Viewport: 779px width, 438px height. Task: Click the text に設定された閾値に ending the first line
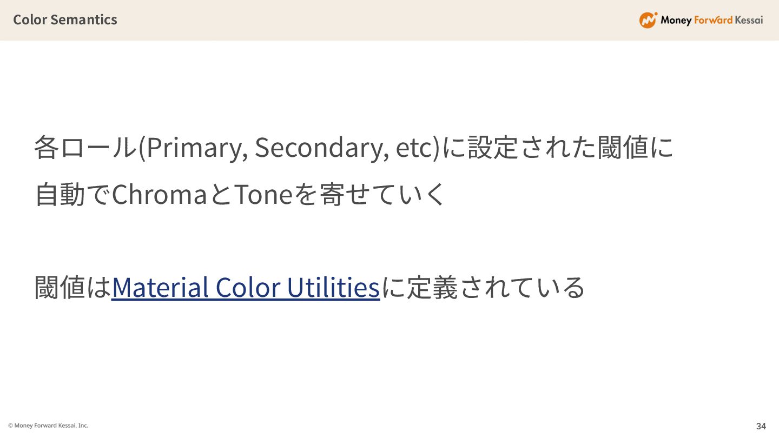point(558,148)
